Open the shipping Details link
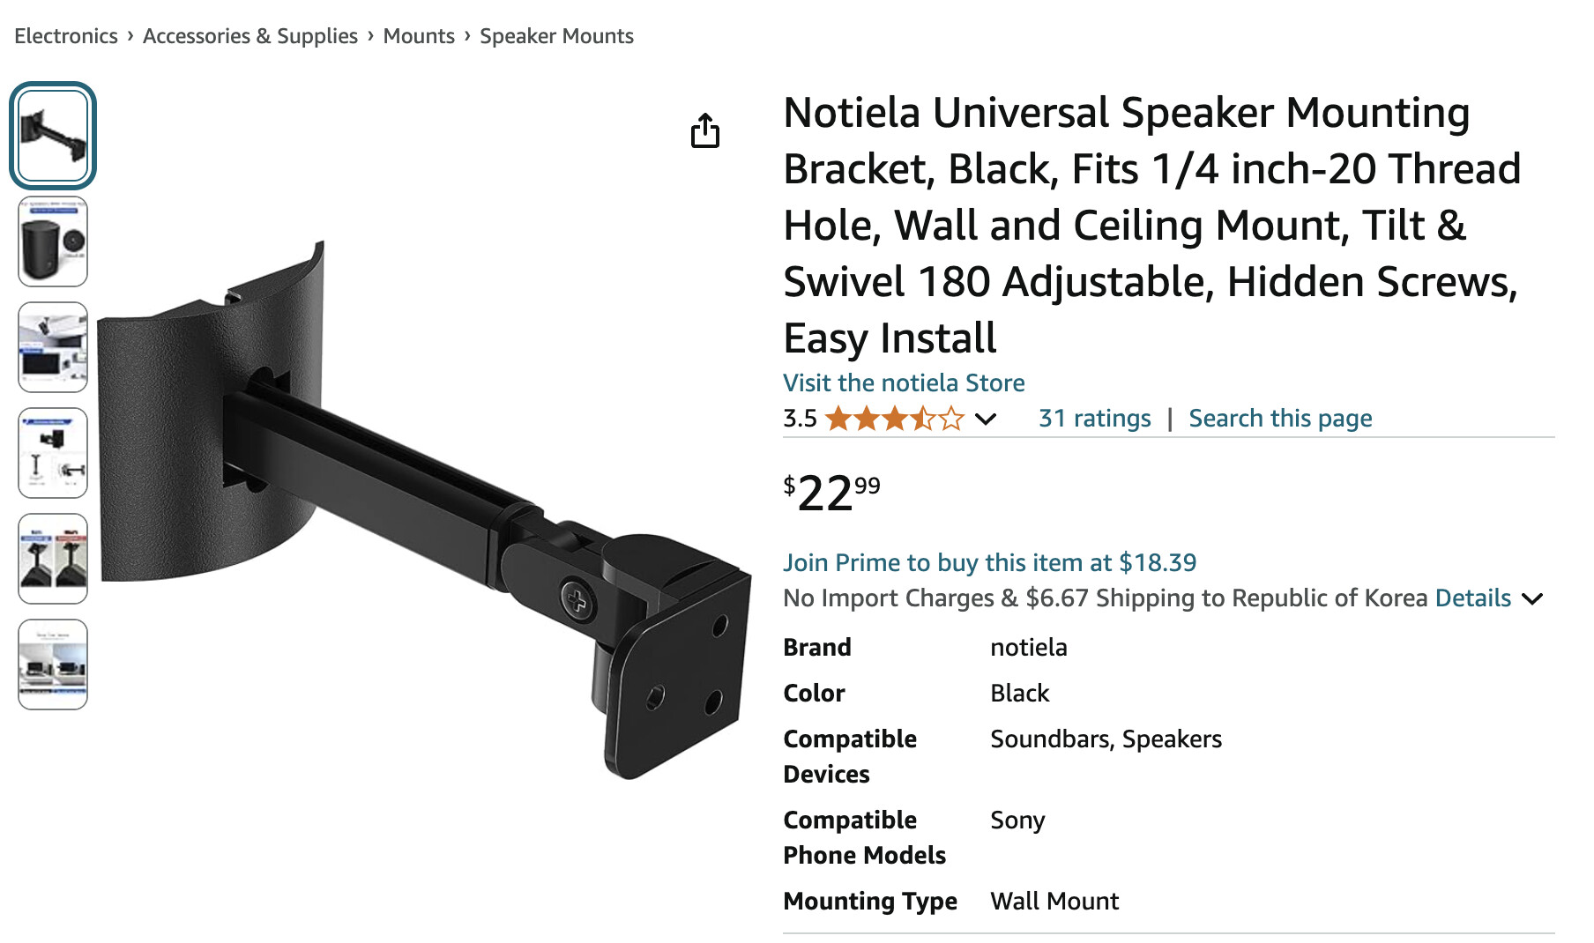 pos(1472,598)
